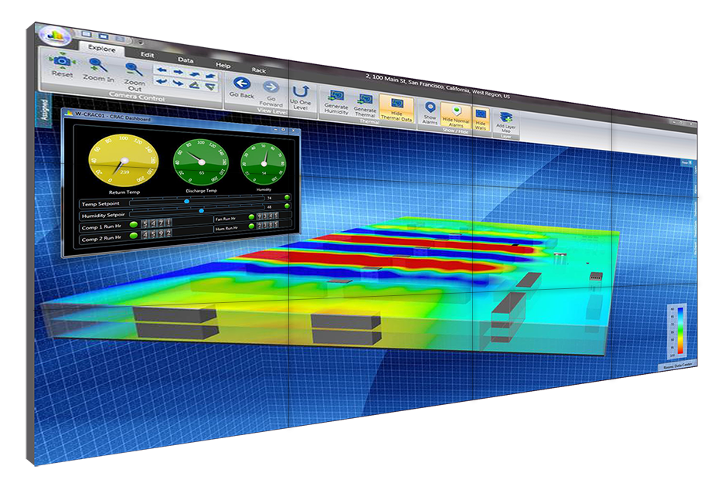
Task: Click the W-CRAC01 - CRAC Dashboard title text
Action: (x=112, y=116)
